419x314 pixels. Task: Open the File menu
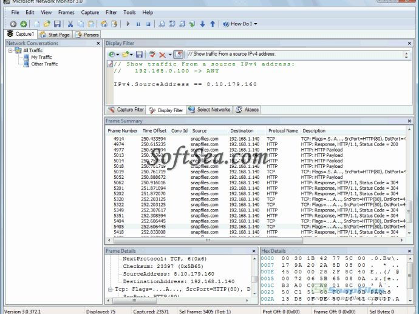coord(15,12)
